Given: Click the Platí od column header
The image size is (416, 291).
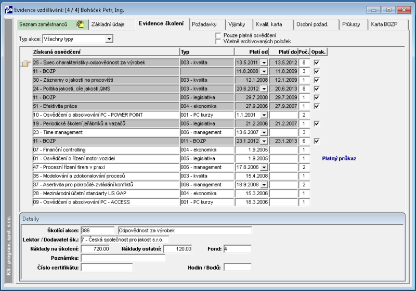Looking at the screenshot, I should coord(252,52).
